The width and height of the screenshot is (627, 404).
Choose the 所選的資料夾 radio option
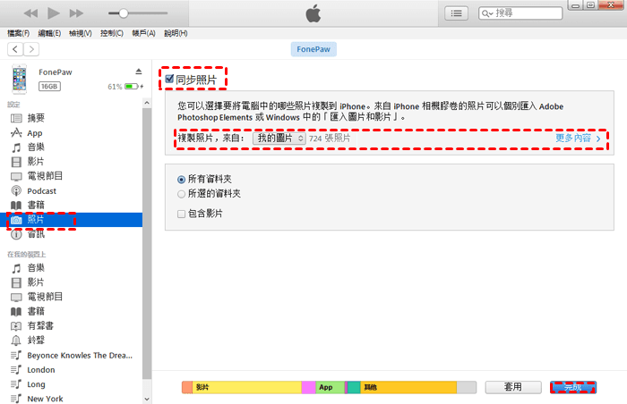pyautogui.click(x=182, y=193)
